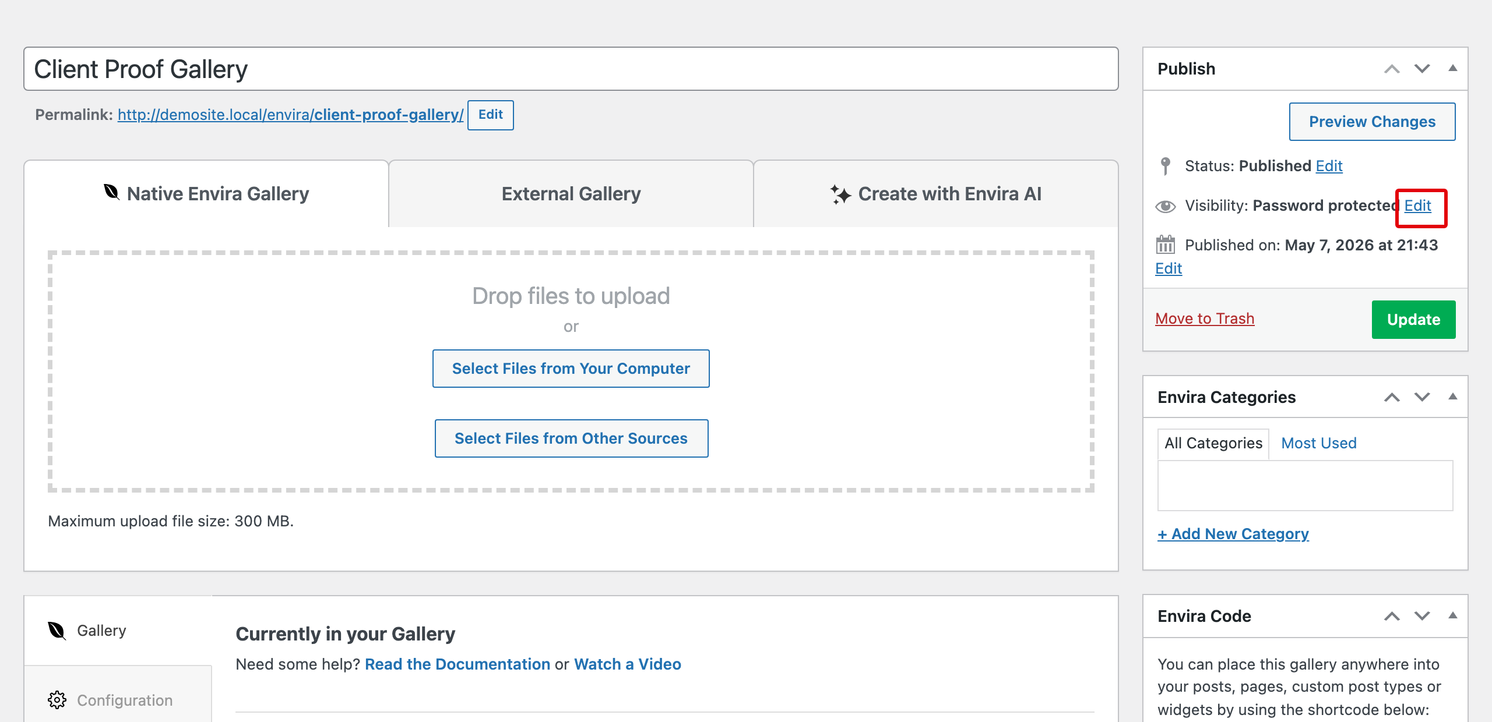Click the pin icon next to Status

coord(1165,166)
